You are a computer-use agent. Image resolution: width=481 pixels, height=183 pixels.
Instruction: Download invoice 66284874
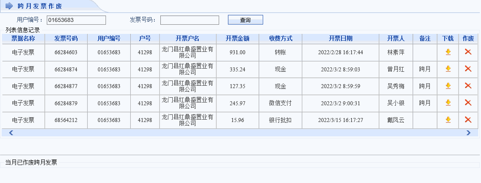point(448,69)
